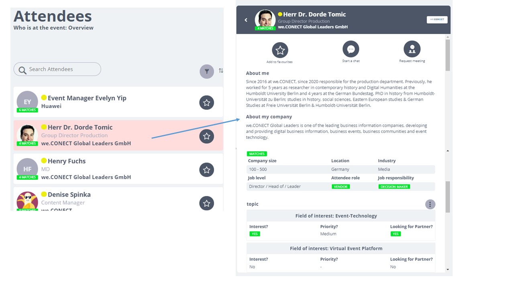Favourite Evelyn Yip with the star icon
Image resolution: width=514 pixels, height=289 pixels.
click(x=206, y=103)
